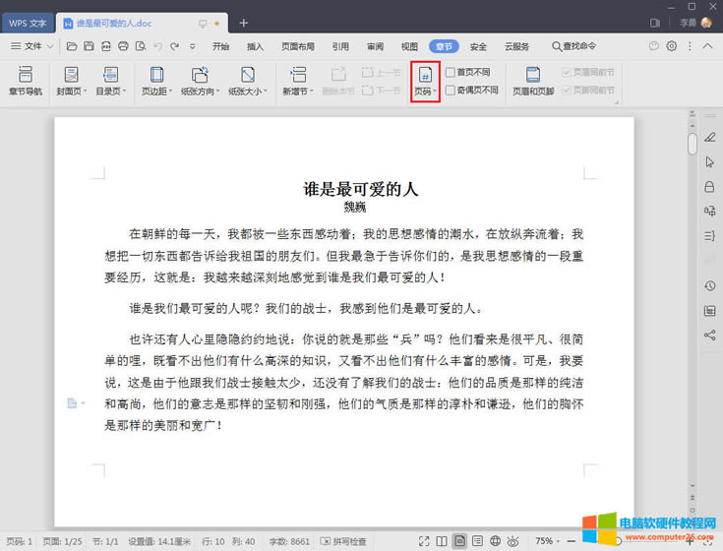Image resolution: width=723 pixels, height=551 pixels.
Task: Open the 75% zoom level dropdown
Action: pyautogui.click(x=548, y=541)
